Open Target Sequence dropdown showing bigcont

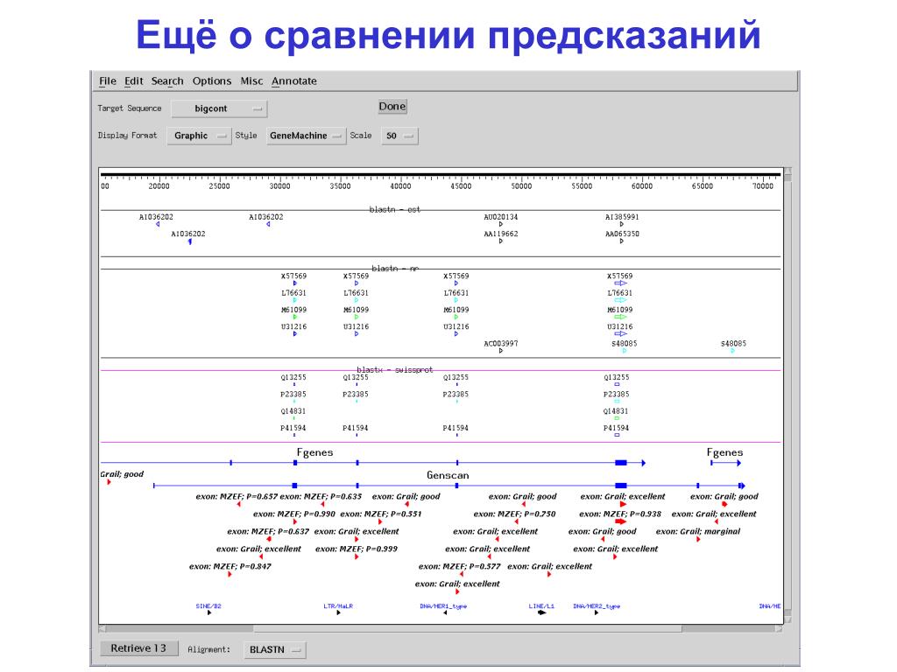tap(219, 108)
